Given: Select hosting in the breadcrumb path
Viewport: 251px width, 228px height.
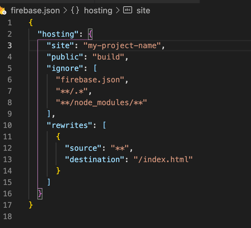Looking at the screenshot, I should (98, 10).
